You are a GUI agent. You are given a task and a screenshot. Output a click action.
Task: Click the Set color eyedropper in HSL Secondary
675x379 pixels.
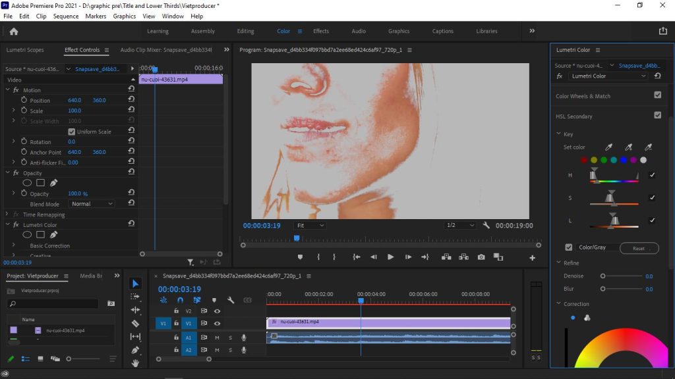tap(609, 147)
